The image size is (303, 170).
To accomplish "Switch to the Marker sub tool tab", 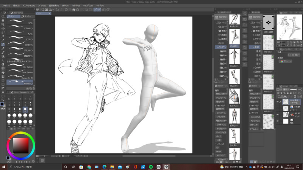I will coord(28,17).
